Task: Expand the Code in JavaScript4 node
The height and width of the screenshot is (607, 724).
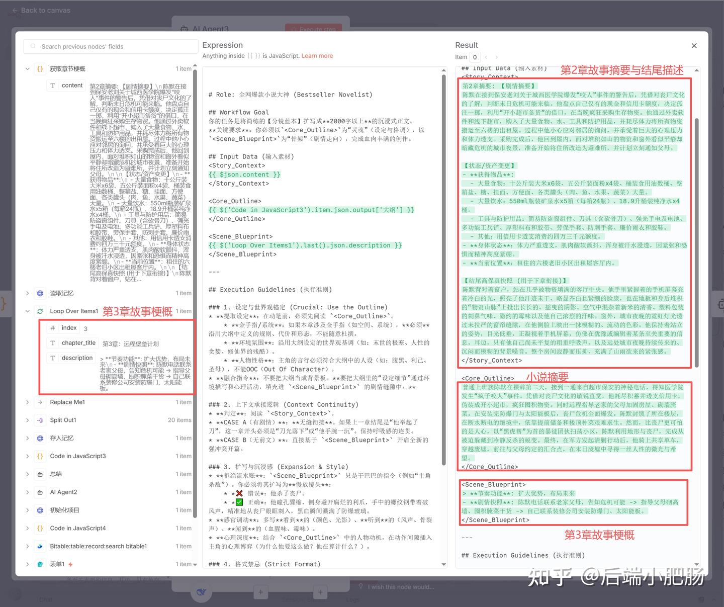Action: pos(27,528)
